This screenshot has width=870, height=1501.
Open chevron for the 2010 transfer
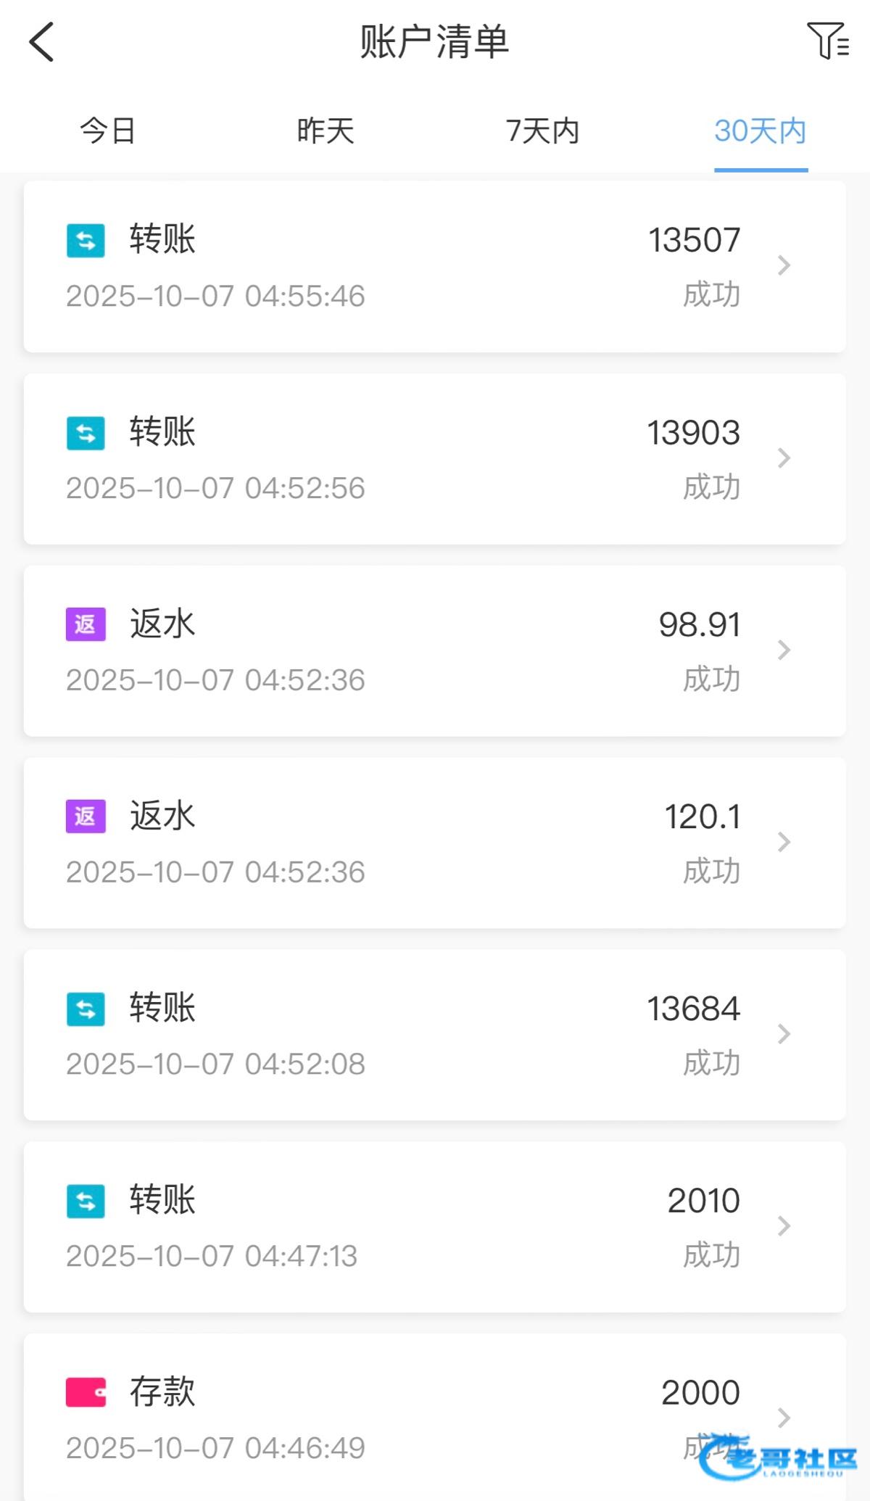(784, 1226)
